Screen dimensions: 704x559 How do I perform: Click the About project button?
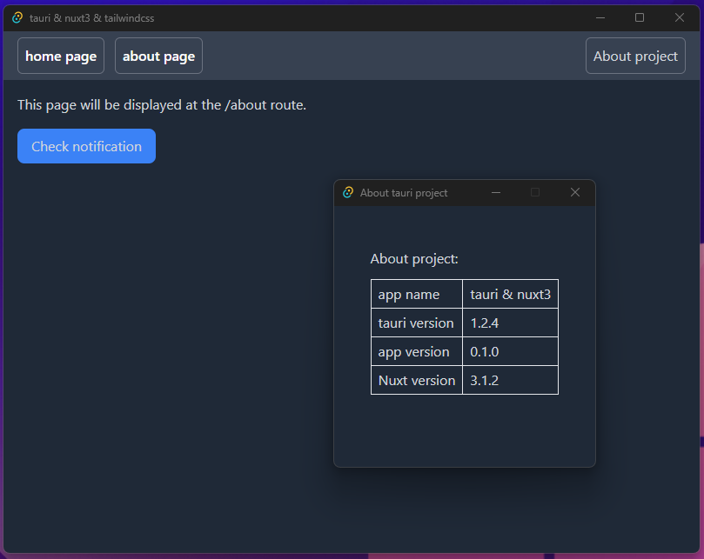tap(635, 57)
